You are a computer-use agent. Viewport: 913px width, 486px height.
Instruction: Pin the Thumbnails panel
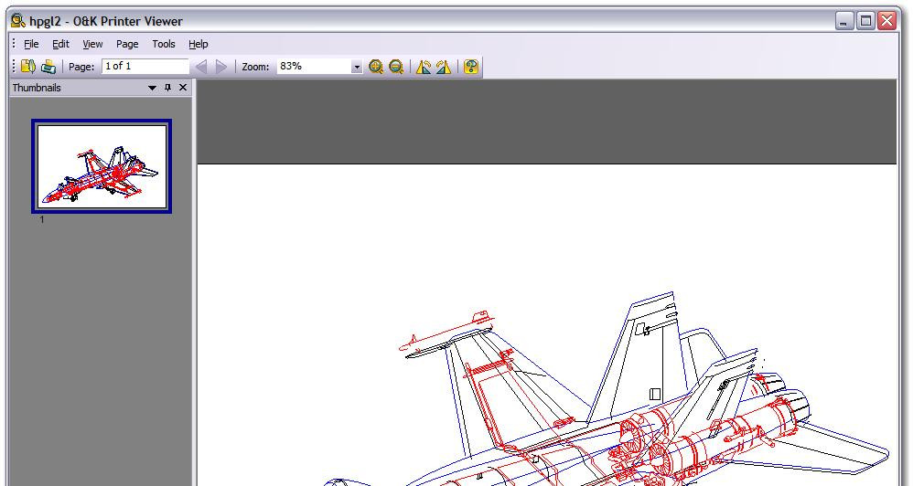167,87
